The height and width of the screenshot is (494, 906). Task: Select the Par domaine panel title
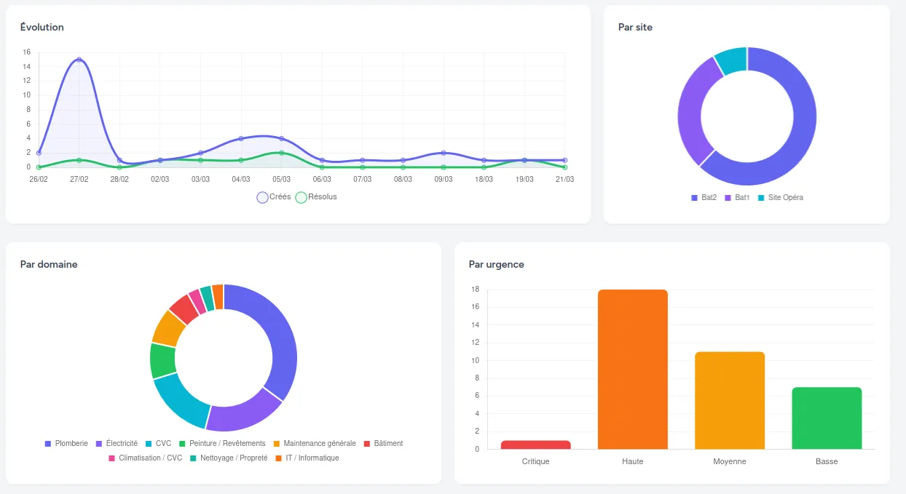48,264
